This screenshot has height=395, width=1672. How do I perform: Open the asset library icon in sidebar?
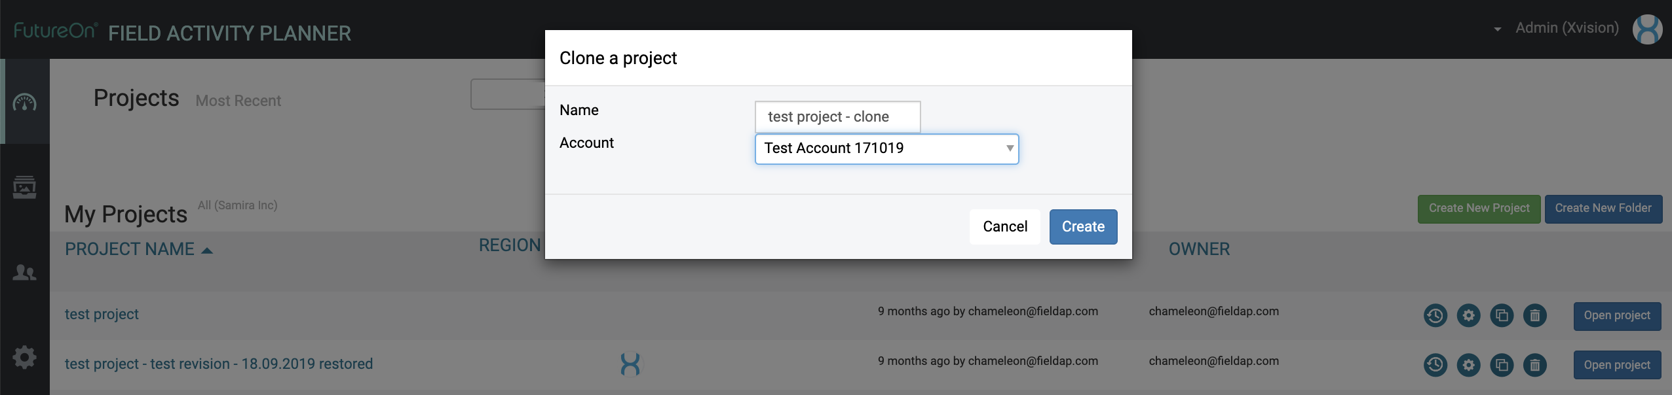(25, 187)
